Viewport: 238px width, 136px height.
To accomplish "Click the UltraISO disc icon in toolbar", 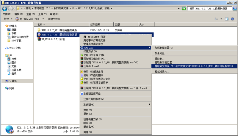I will [17, 19].
